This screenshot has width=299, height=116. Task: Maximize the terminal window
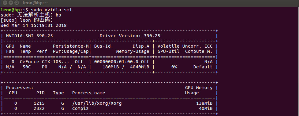pos(17,3)
